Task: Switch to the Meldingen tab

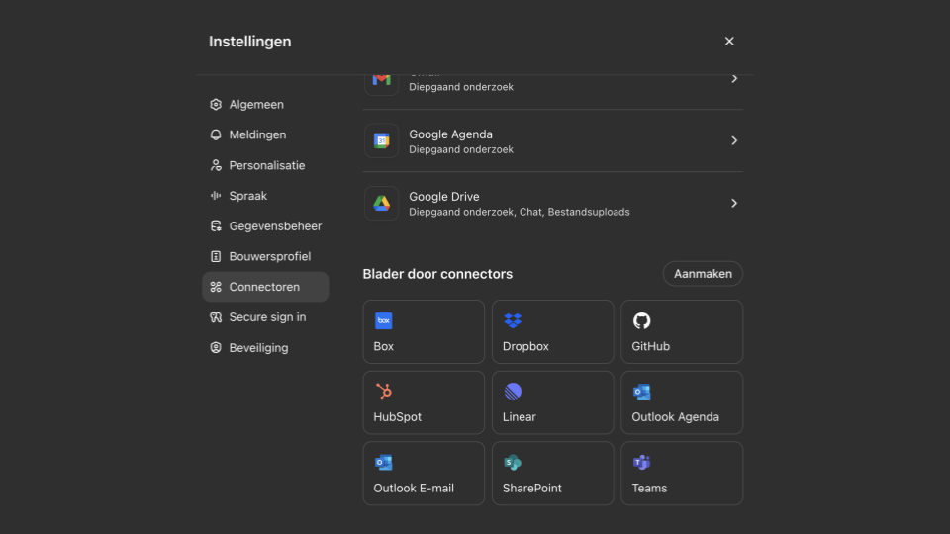Action: pyautogui.click(x=257, y=134)
